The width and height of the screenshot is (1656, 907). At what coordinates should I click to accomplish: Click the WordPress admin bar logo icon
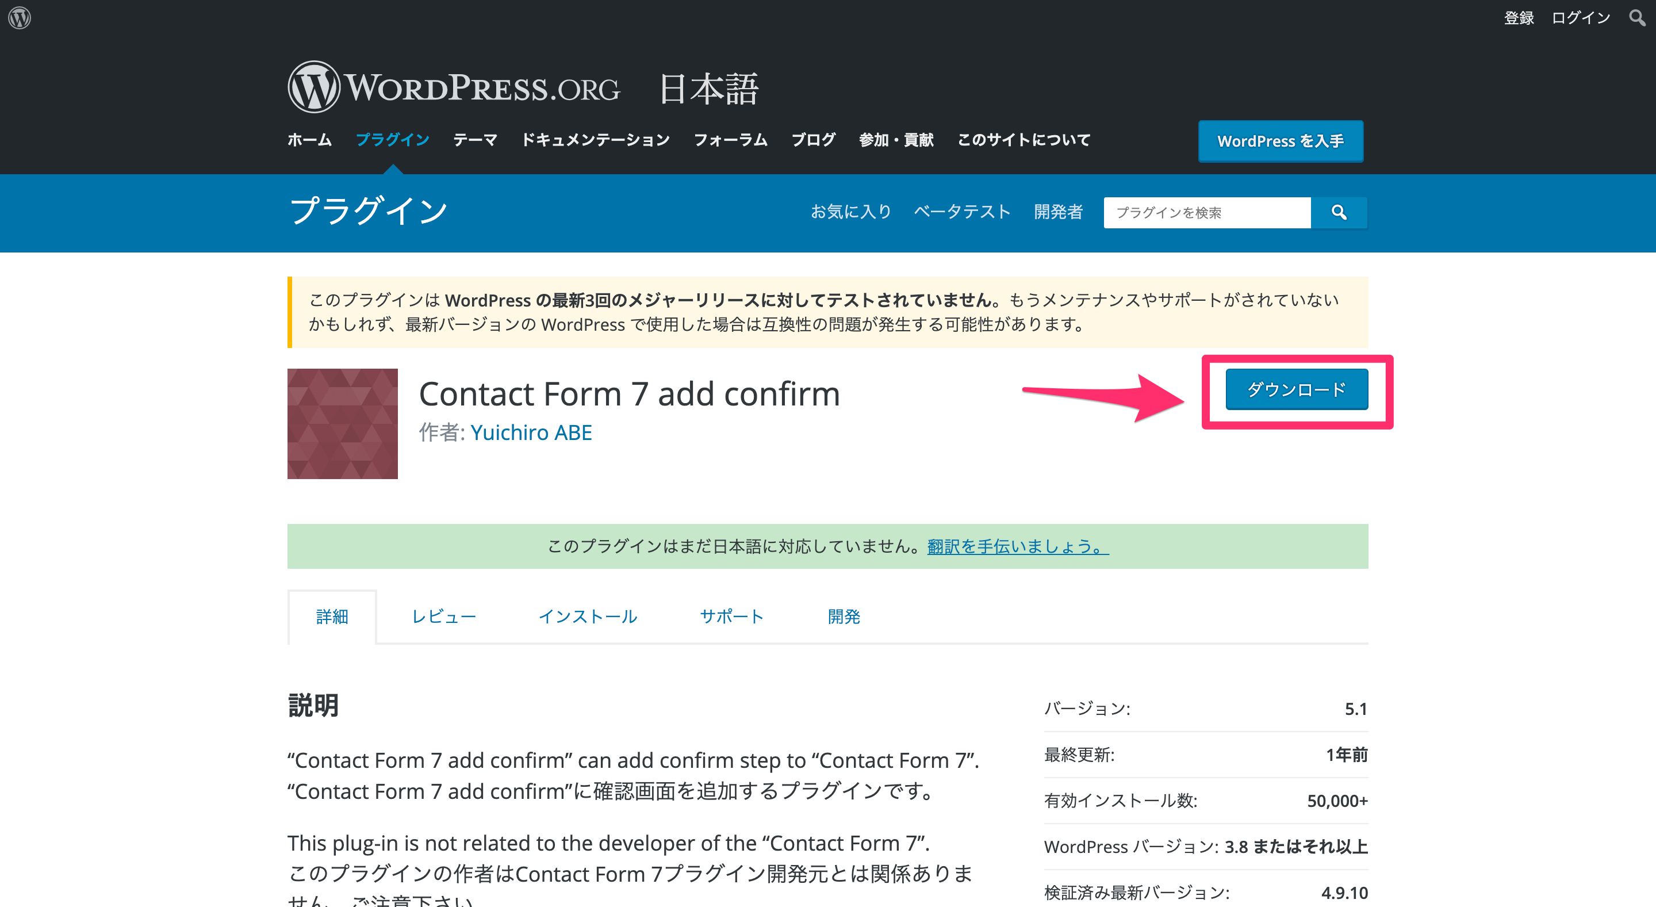(20, 17)
